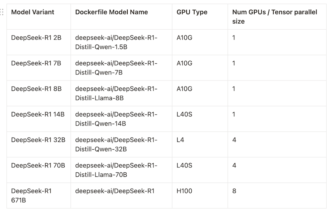The height and width of the screenshot is (212, 335).
Task: Click GPU count 8 in the 671B row
Action: click(277, 196)
